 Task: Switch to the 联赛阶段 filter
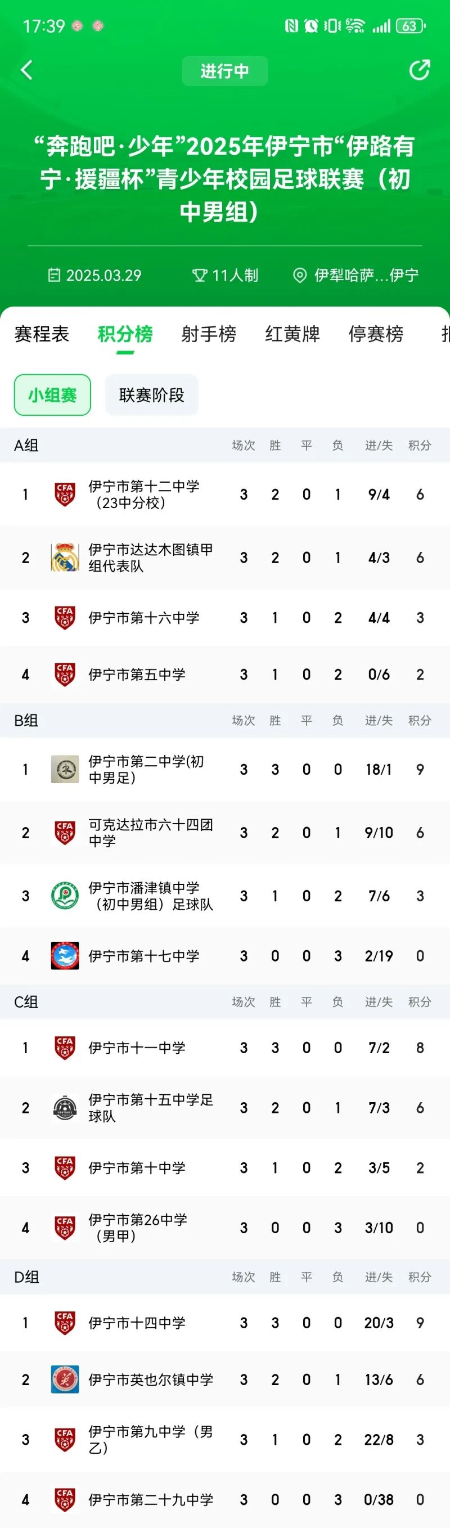pos(151,395)
